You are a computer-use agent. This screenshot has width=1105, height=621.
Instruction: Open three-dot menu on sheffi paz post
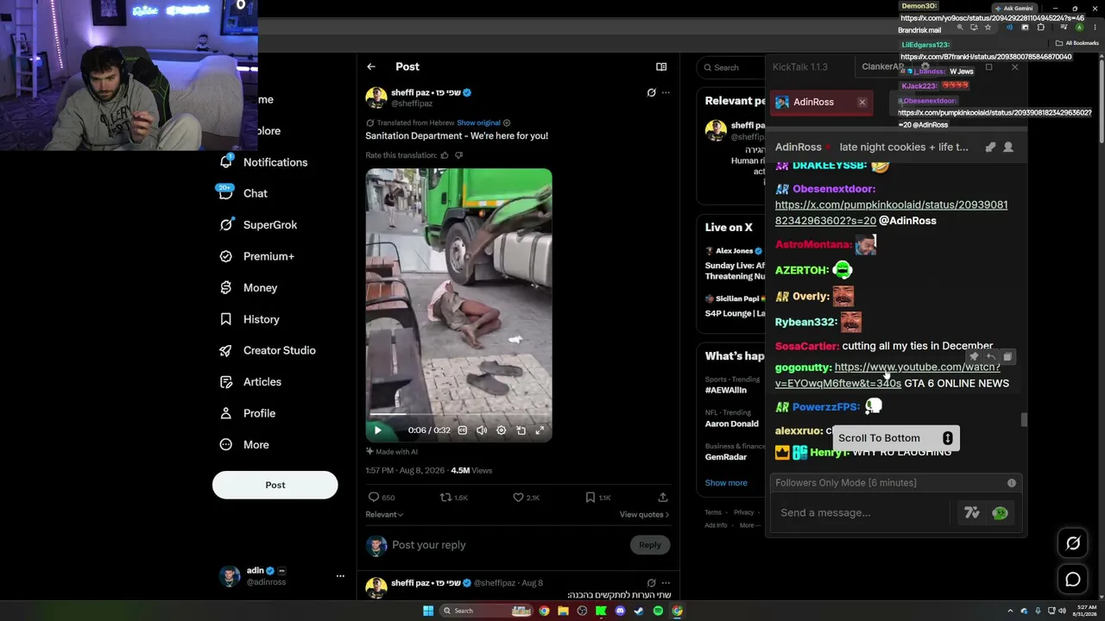[666, 92]
